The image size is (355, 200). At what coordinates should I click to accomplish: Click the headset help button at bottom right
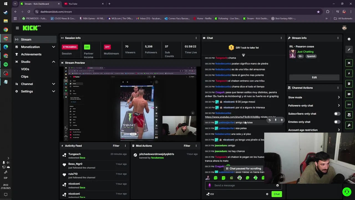(346, 192)
